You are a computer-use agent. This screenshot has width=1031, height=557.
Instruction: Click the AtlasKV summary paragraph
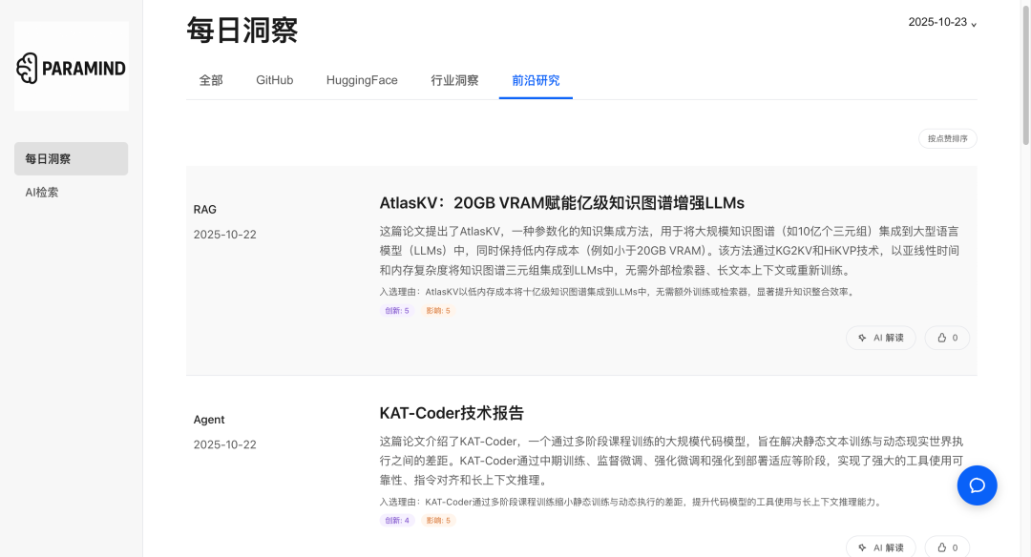coord(669,251)
